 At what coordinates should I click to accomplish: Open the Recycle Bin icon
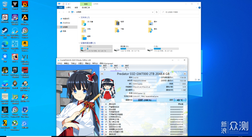[5, 5]
